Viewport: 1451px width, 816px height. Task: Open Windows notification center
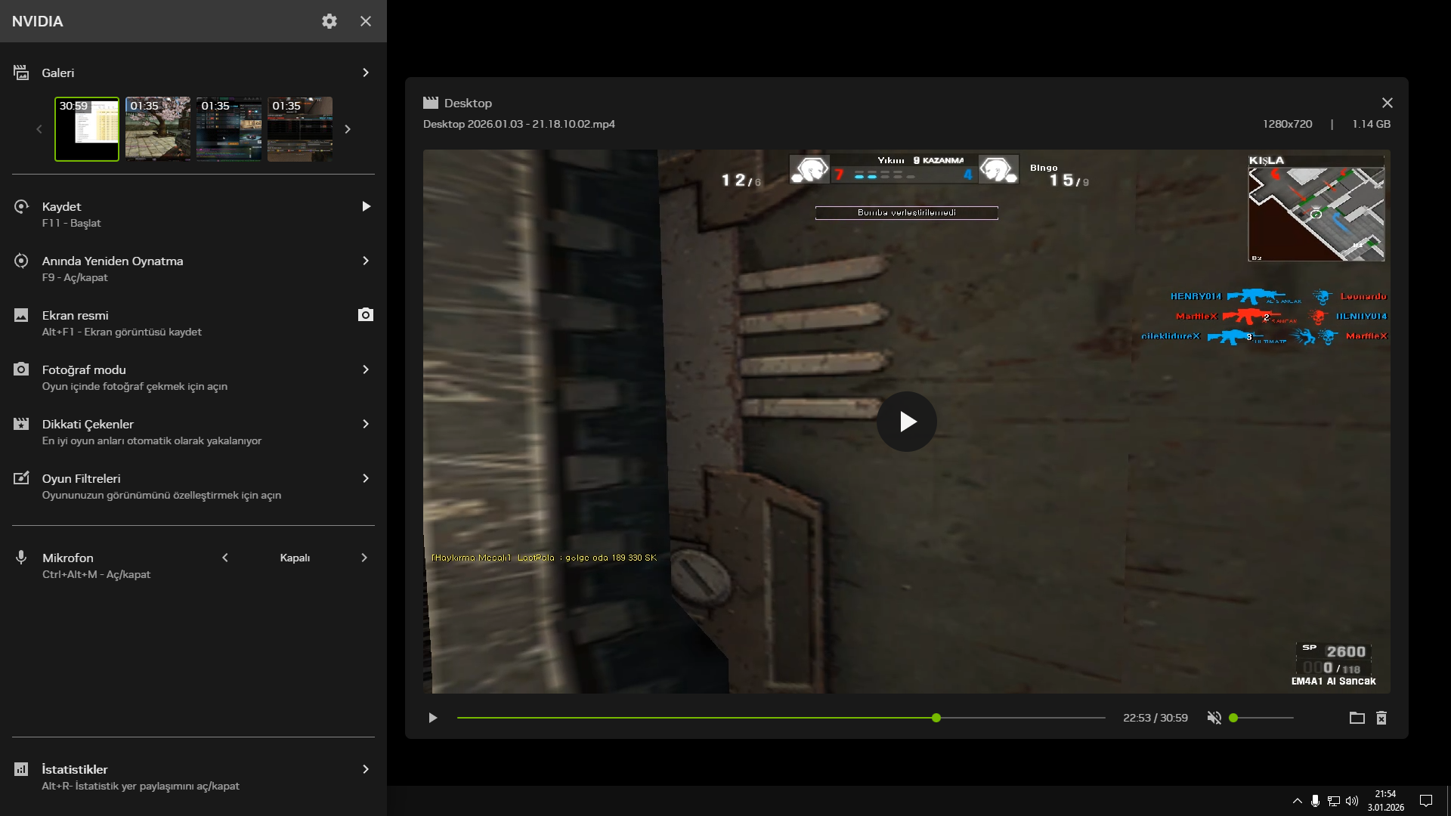1426,801
